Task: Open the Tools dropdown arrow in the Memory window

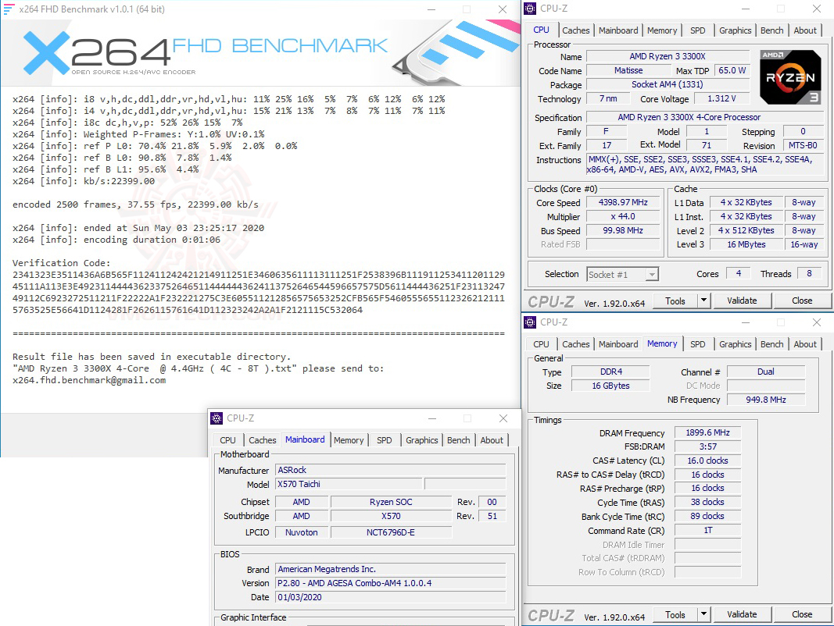Action: [703, 614]
